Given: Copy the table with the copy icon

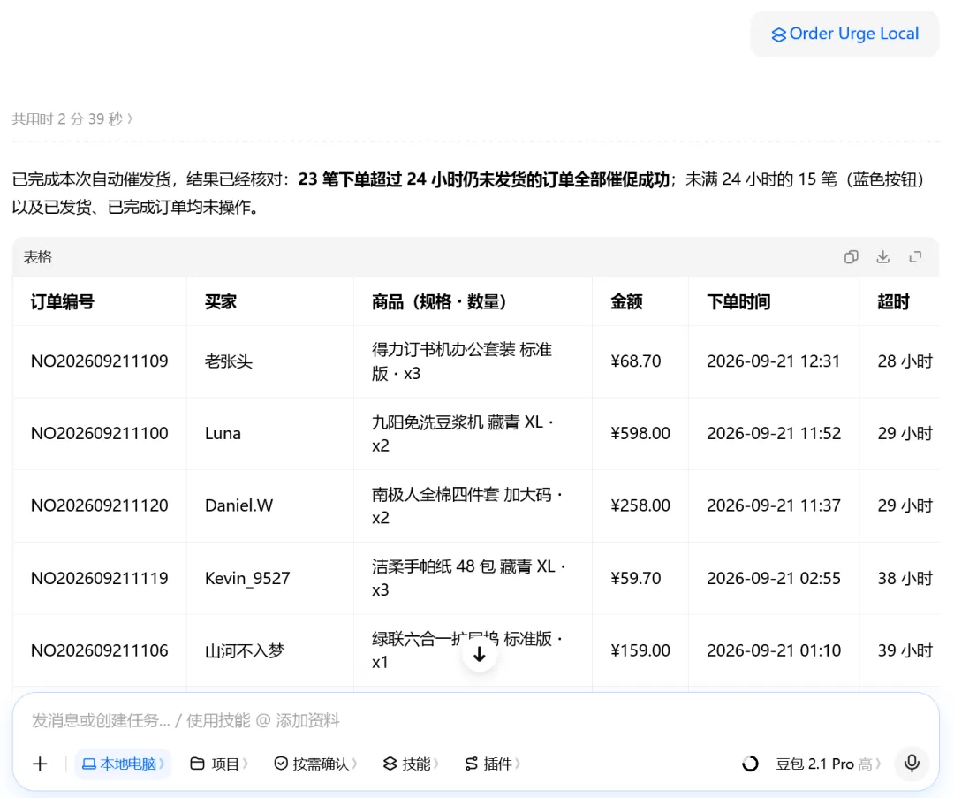Looking at the screenshot, I should 852,257.
